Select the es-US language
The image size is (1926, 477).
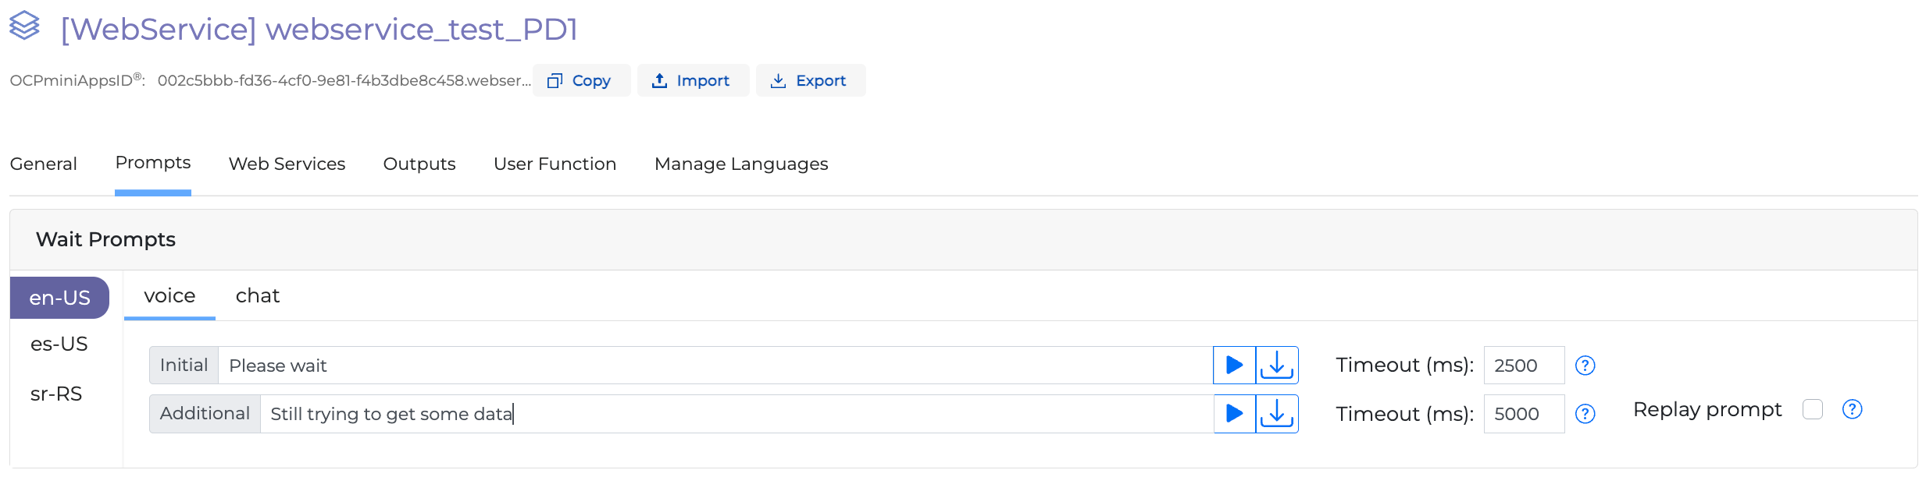point(59,344)
